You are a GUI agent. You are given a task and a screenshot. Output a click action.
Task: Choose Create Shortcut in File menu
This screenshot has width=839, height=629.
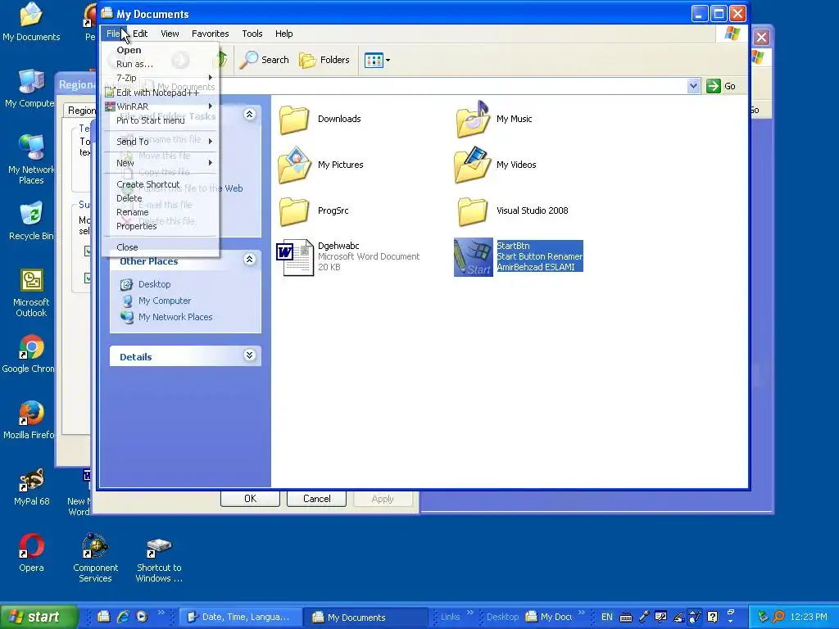pyautogui.click(x=161, y=184)
